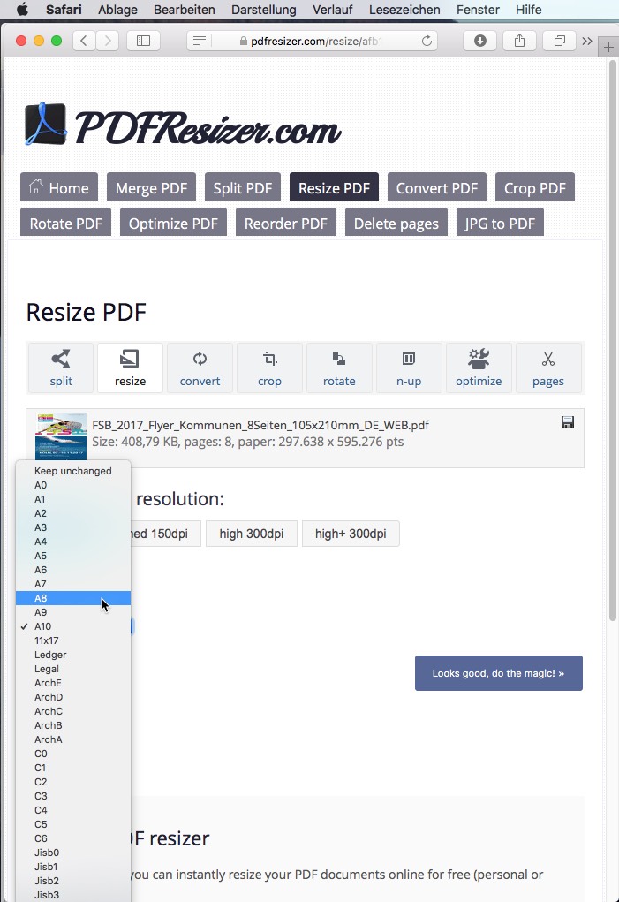Image resolution: width=619 pixels, height=902 pixels.
Task: Choose the high+ 300dpi resolution option
Action: tap(351, 534)
